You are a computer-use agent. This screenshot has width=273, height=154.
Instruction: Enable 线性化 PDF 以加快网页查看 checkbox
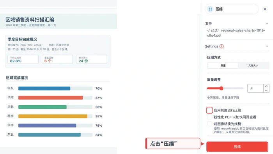209,117
